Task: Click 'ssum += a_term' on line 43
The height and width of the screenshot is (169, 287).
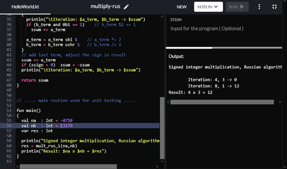Action: pos(39,60)
